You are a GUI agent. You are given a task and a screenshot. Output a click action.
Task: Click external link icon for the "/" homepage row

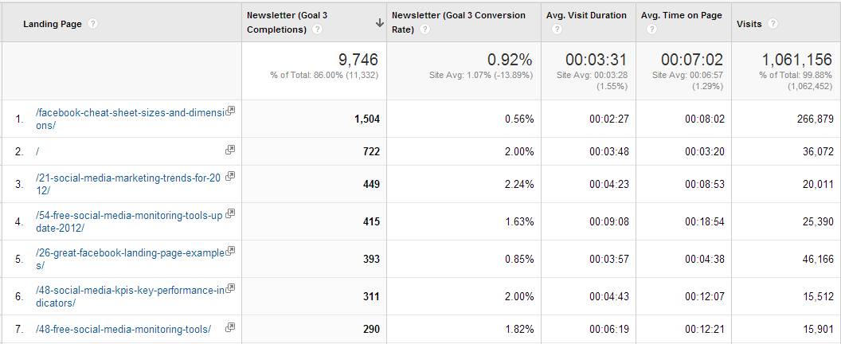point(230,149)
